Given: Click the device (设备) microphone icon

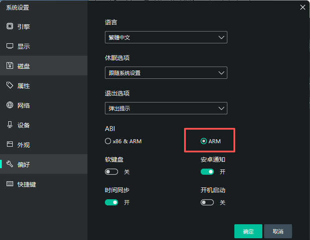Looking at the screenshot, I should 10,125.
